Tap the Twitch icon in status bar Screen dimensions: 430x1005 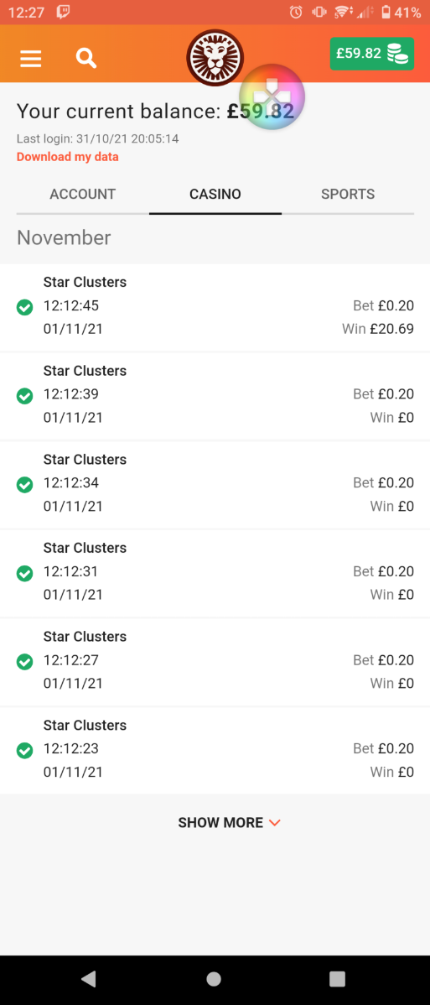pos(63,12)
